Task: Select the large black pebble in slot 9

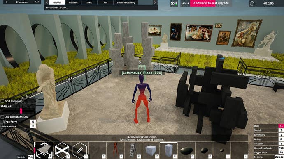Action: [186, 150]
